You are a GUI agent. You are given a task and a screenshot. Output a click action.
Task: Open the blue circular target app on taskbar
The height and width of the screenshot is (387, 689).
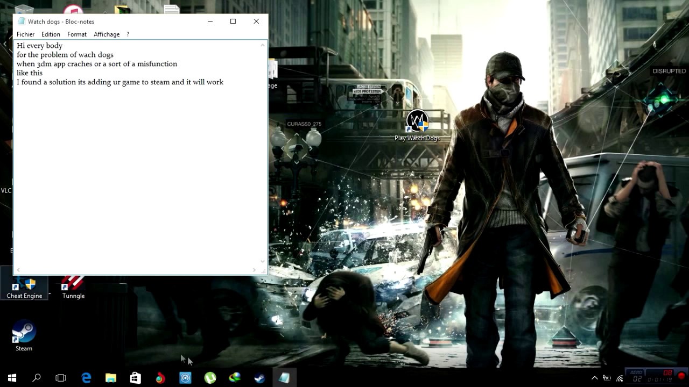point(185,378)
